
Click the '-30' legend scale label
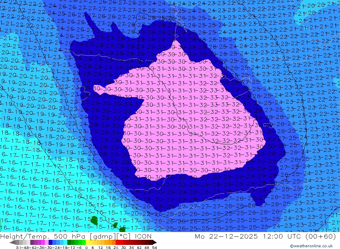[x=49, y=248]
